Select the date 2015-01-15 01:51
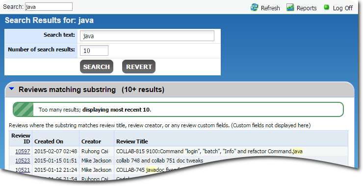The image size is (363, 186). click(55, 161)
